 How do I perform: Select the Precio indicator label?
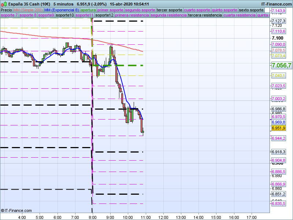pos(6,10)
